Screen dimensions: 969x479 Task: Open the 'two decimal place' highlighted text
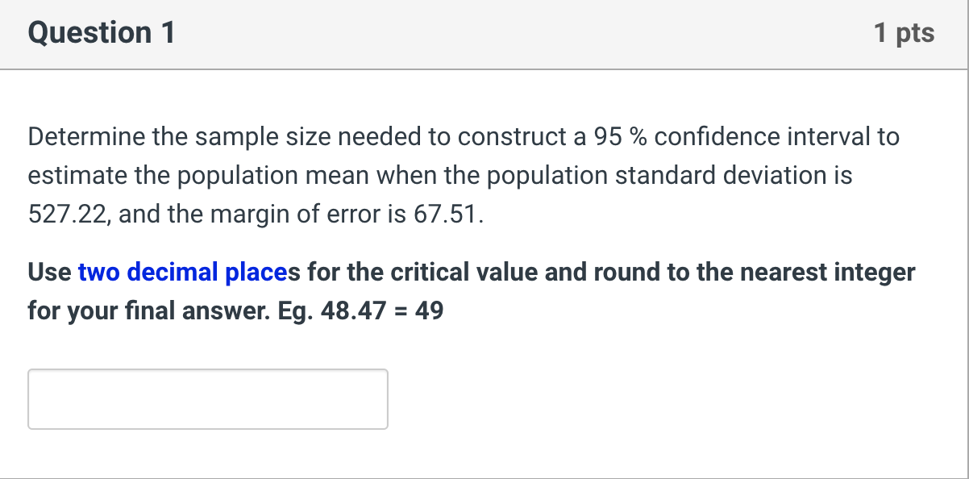(x=179, y=272)
